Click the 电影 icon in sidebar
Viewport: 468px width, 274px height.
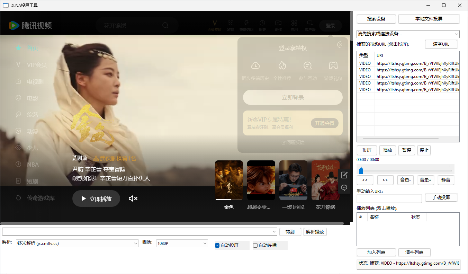[x=18, y=98]
